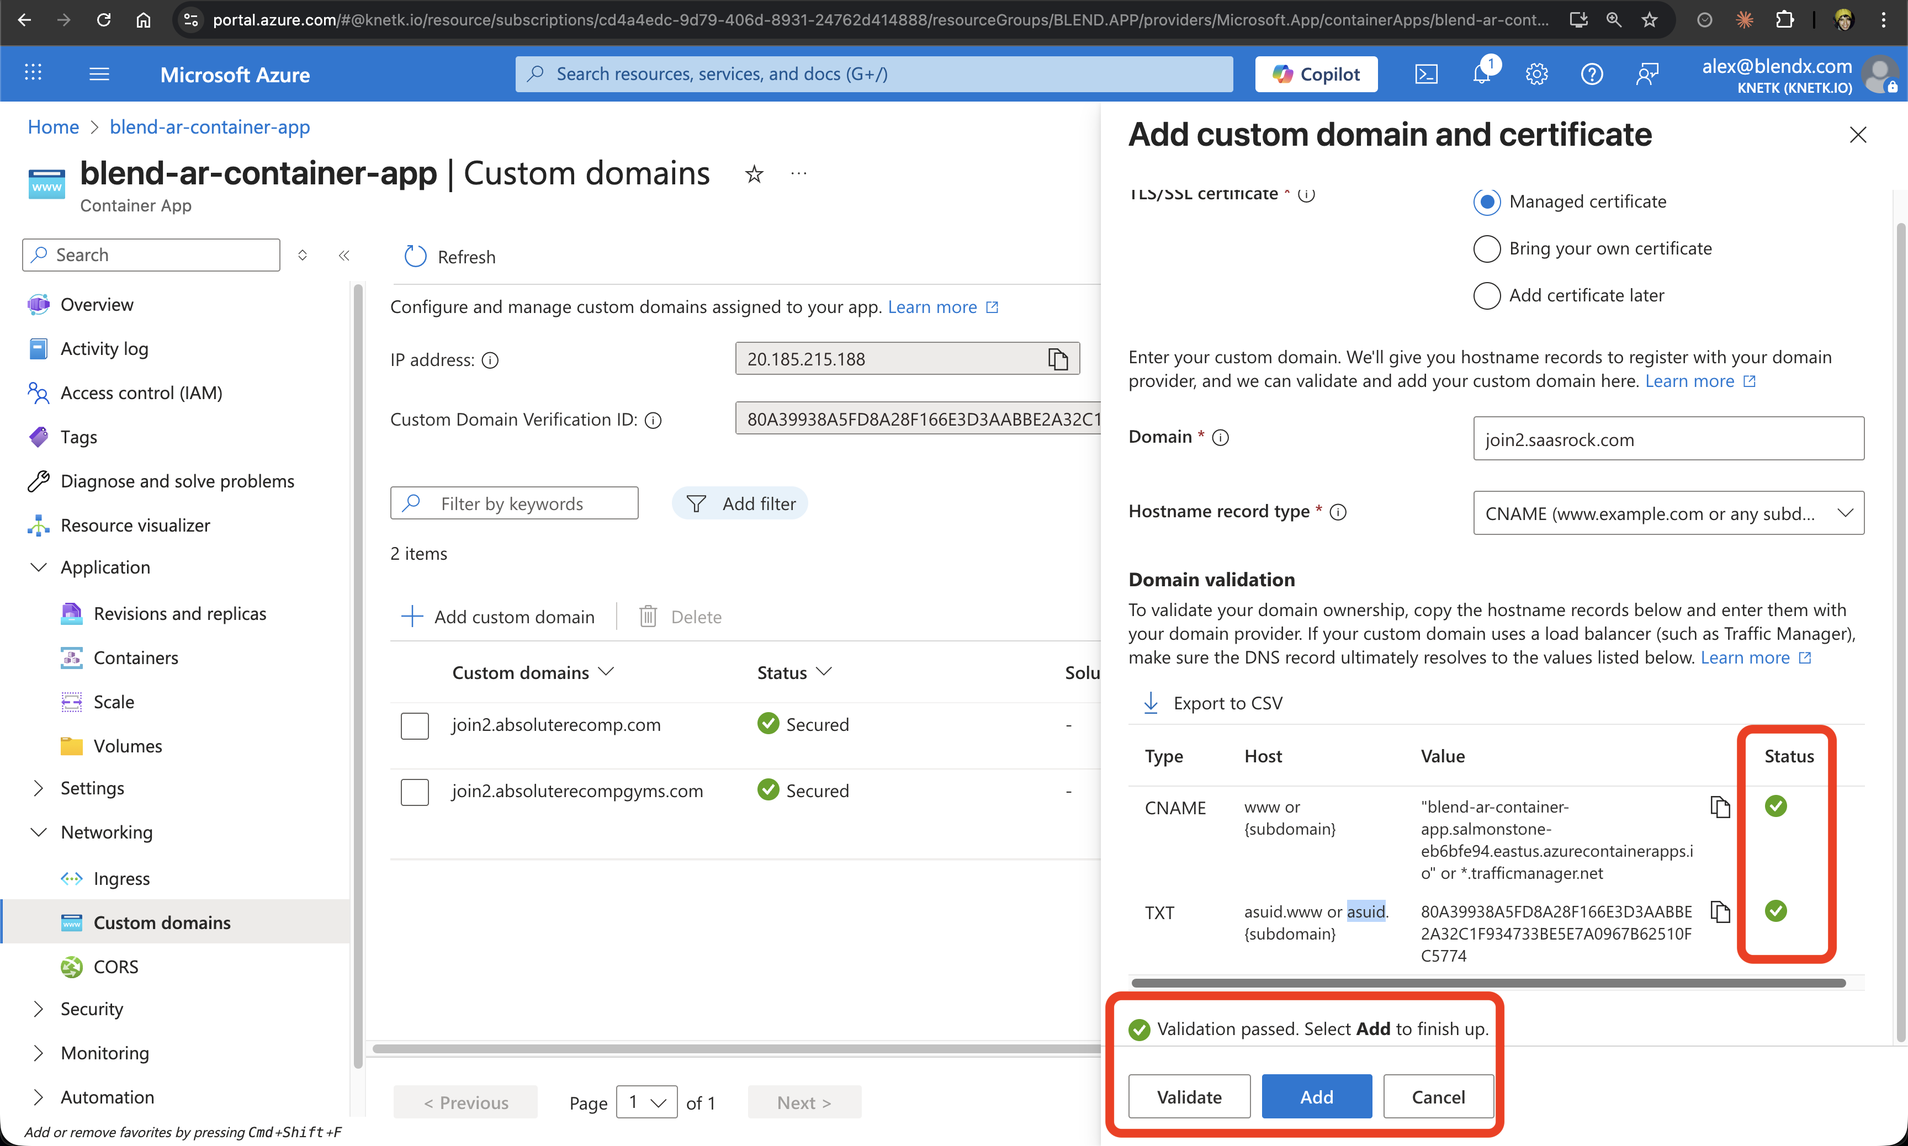Viewport: 1908px width, 1146px height.
Task: Copy the TXT record value
Action: tap(1720, 912)
